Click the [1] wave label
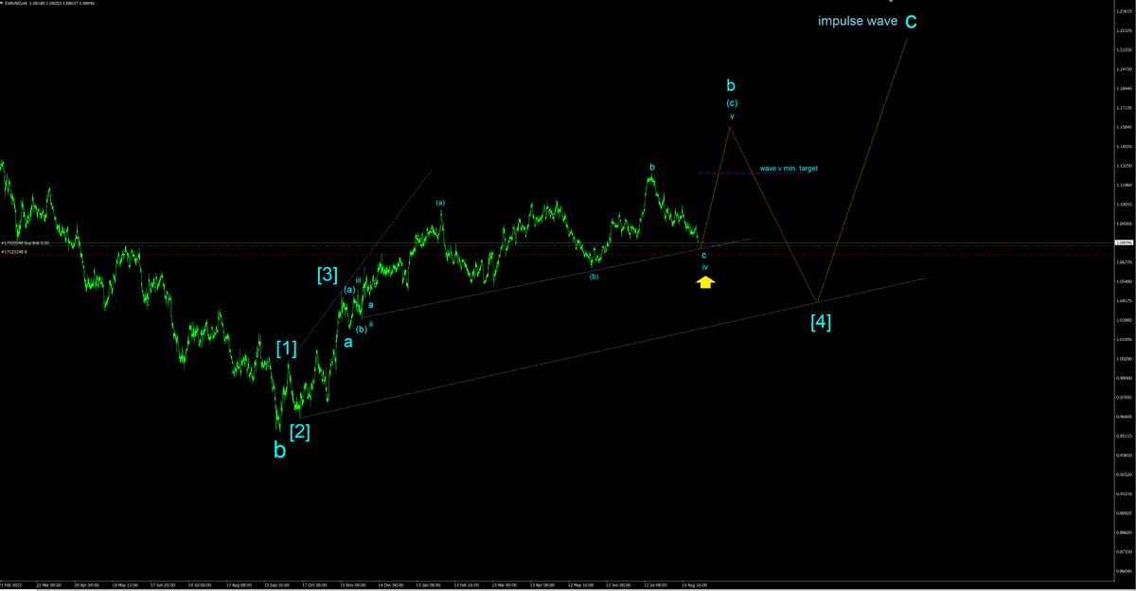The image size is (1136, 591). tap(287, 348)
